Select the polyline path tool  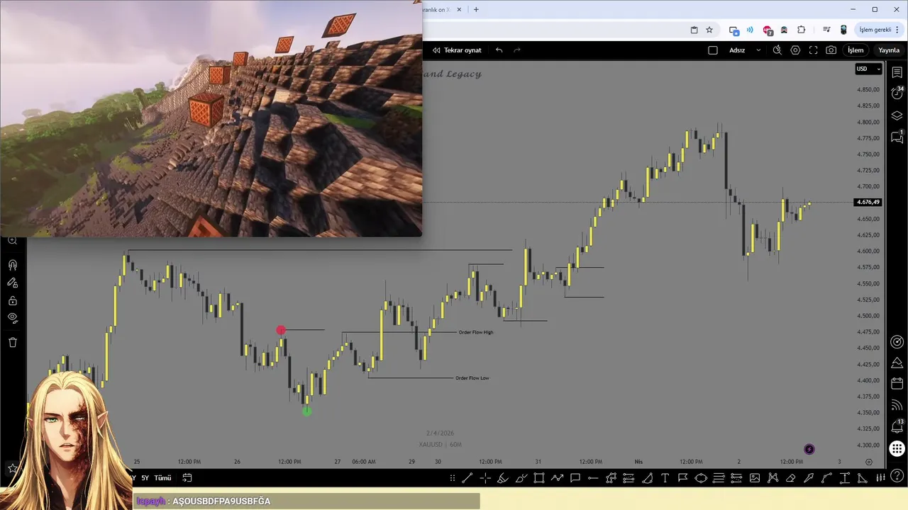tap(557, 478)
